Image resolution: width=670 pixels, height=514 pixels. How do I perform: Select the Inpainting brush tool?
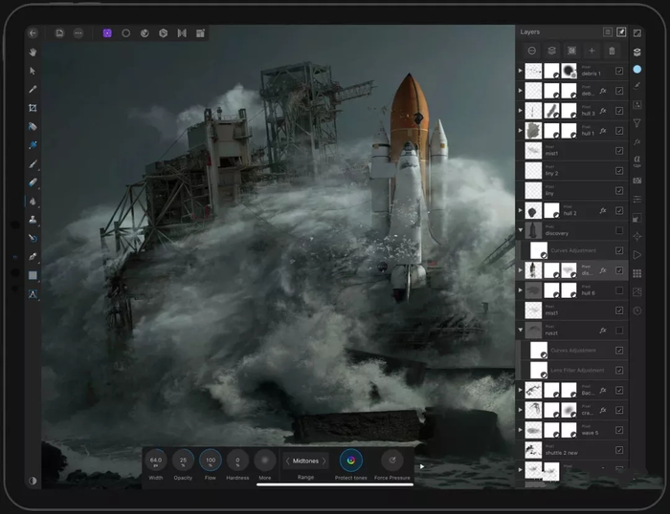(x=33, y=238)
